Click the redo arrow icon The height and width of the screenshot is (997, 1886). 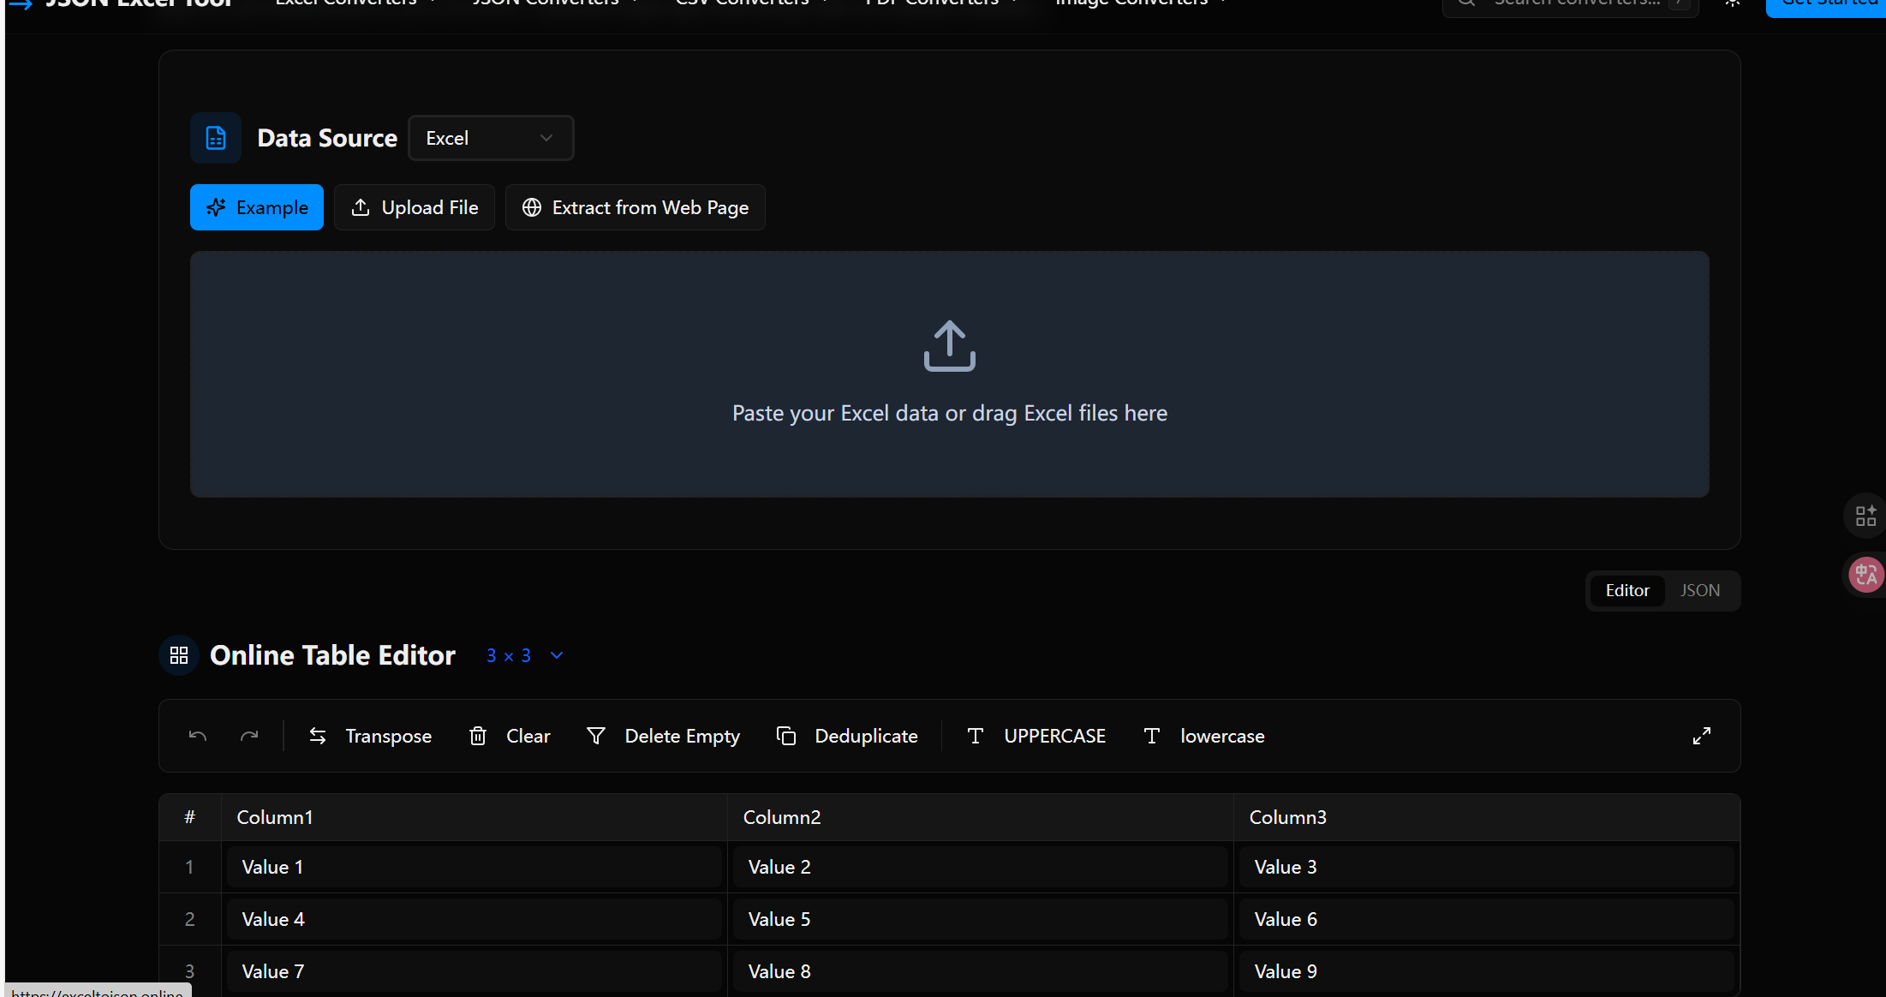(249, 736)
